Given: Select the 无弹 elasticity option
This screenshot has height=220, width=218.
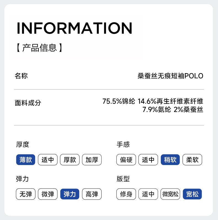Looking at the screenshot, I should pyautogui.click(x=26, y=194).
